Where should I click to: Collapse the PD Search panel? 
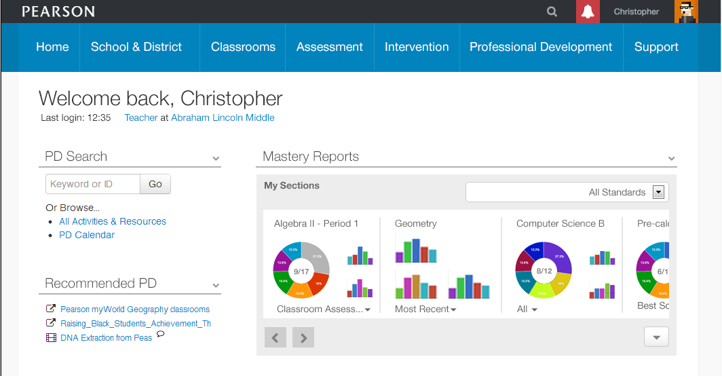pos(216,159)
